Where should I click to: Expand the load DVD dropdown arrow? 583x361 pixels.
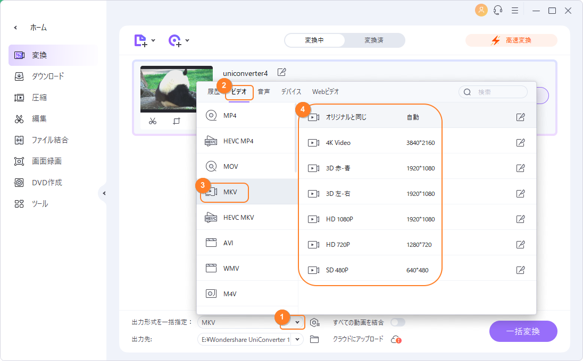tap(187, 40)
